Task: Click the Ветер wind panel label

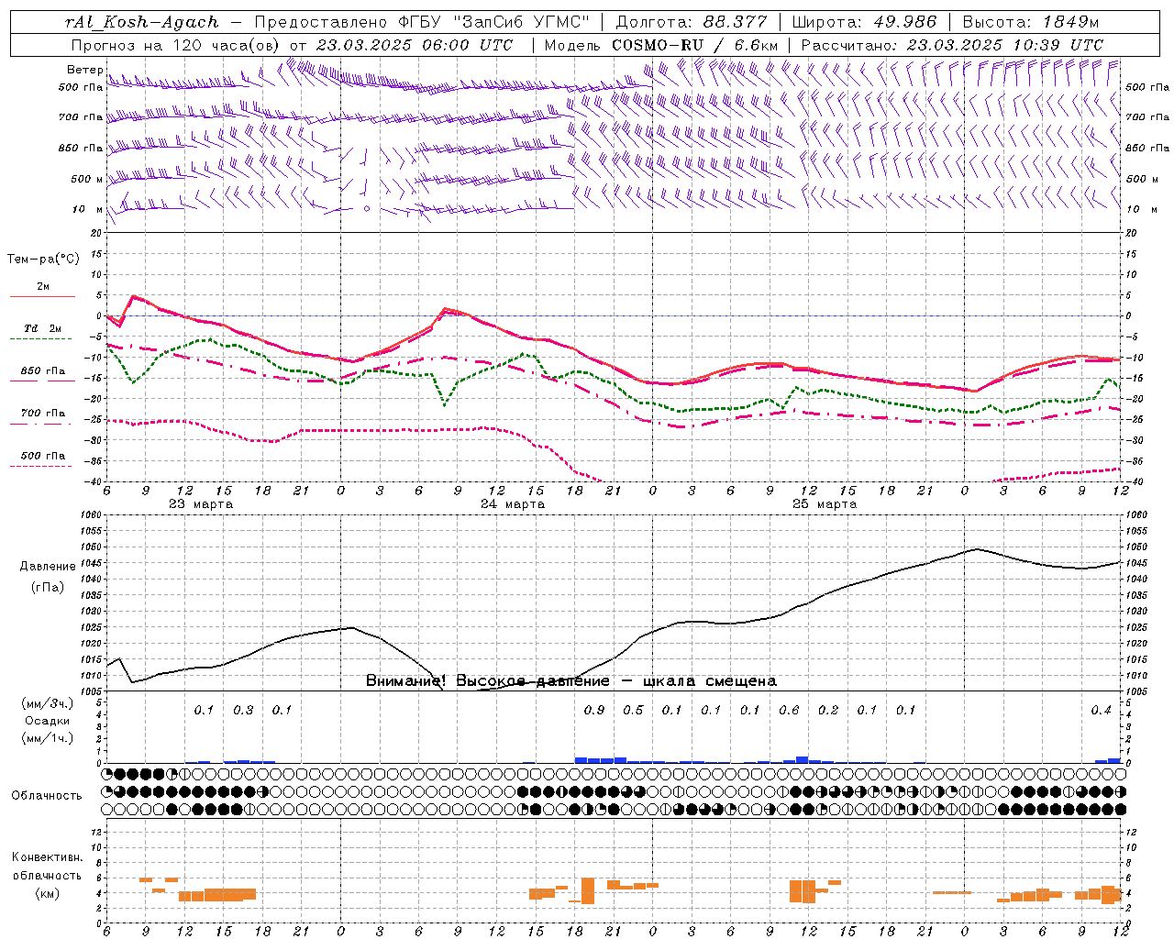Action: (x=84, y=70)
